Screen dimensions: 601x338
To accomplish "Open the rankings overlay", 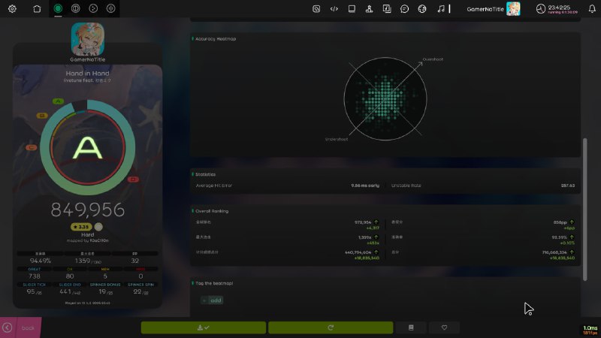I will tap(369, 9).
